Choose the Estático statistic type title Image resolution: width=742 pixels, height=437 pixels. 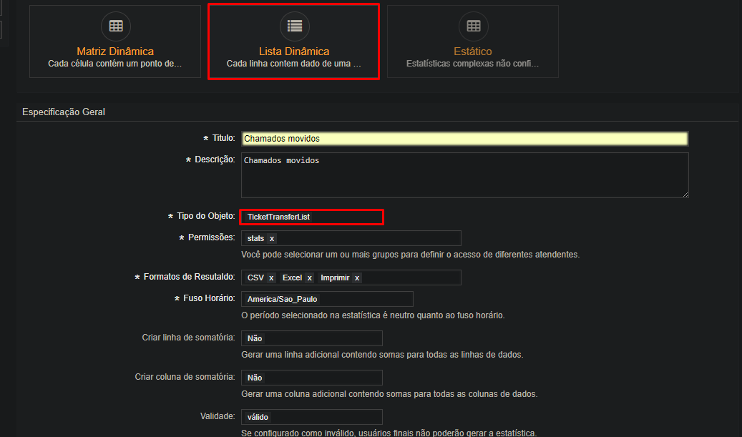click(x=473, y=51)
